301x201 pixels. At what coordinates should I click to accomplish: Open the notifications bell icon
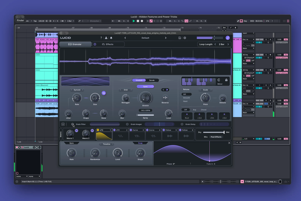[x=111, y=38]
